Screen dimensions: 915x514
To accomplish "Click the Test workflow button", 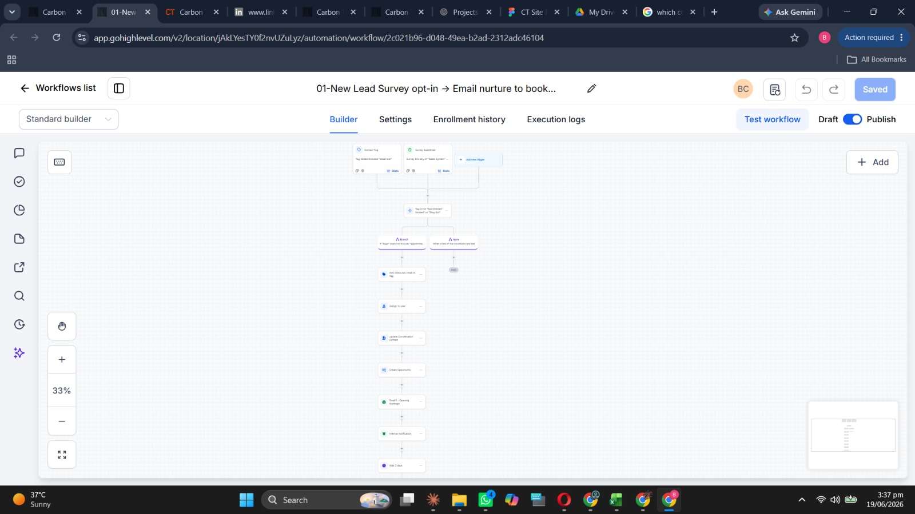I will [772, 119].
